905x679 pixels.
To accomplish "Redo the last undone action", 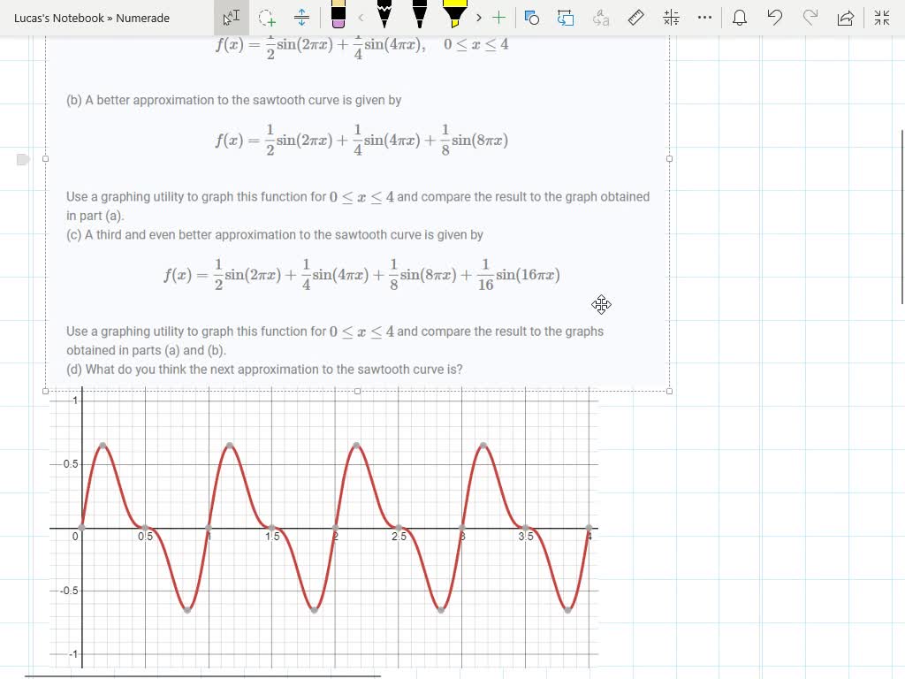I will coord(810,17).
